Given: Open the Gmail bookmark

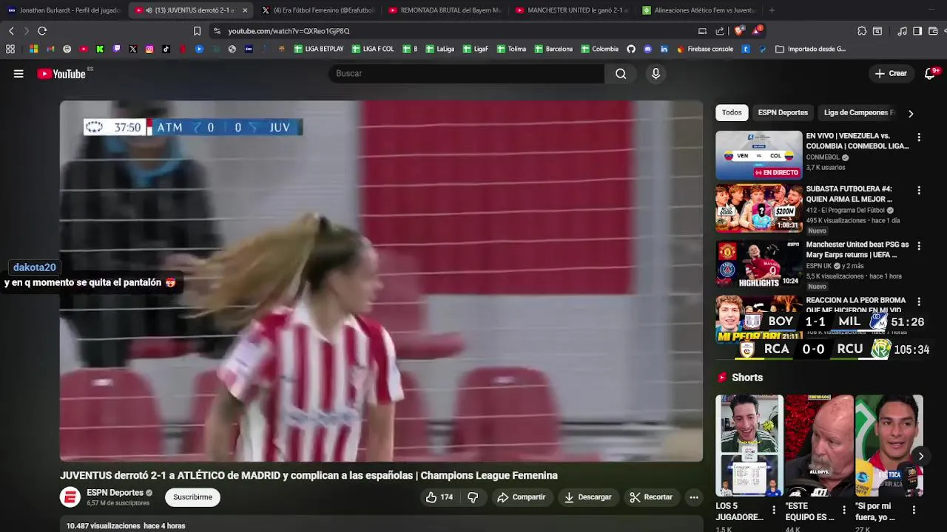Looking at the screenshot, I should point(50,50).
